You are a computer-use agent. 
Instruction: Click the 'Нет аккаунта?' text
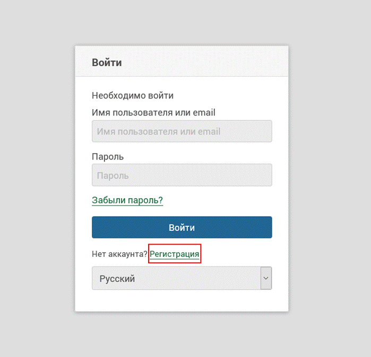pyautogui.click(x=119, y=254)
